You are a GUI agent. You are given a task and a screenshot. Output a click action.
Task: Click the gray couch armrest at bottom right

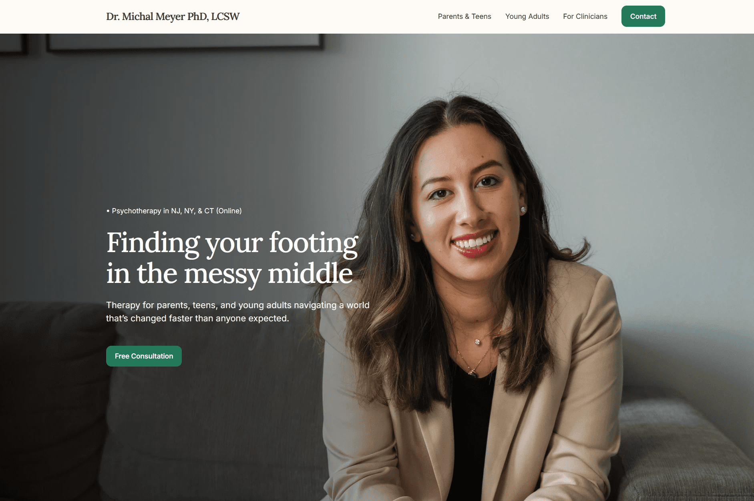tap(685, 448)
